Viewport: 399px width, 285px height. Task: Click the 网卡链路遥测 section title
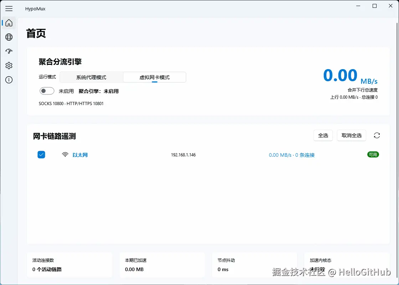pos(55,136)
